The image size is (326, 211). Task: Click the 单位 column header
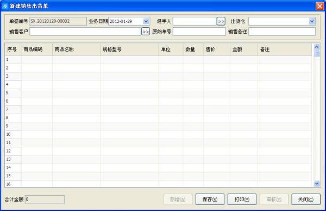171,49
